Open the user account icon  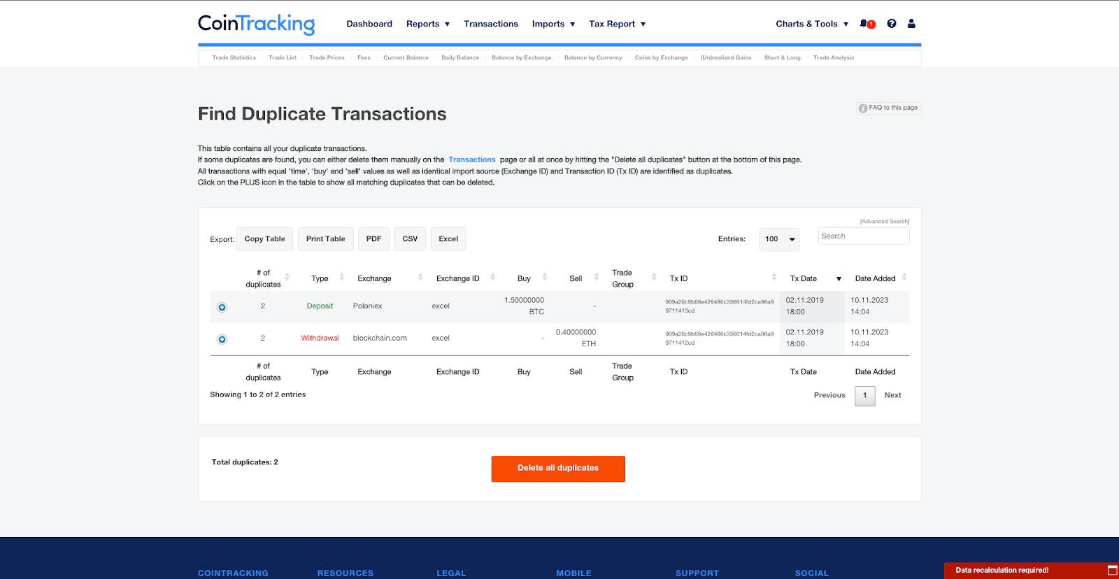(911, 24)
